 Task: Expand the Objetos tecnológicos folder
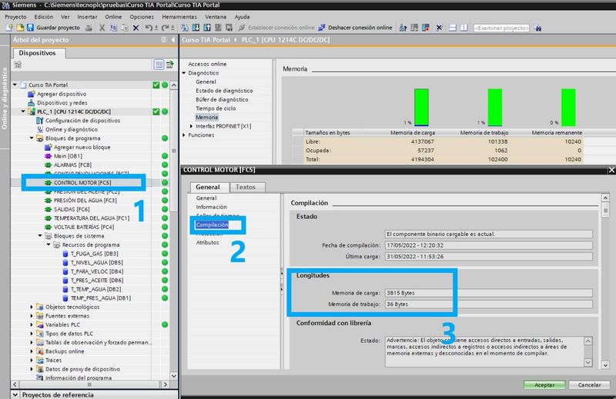pos(32,307)
